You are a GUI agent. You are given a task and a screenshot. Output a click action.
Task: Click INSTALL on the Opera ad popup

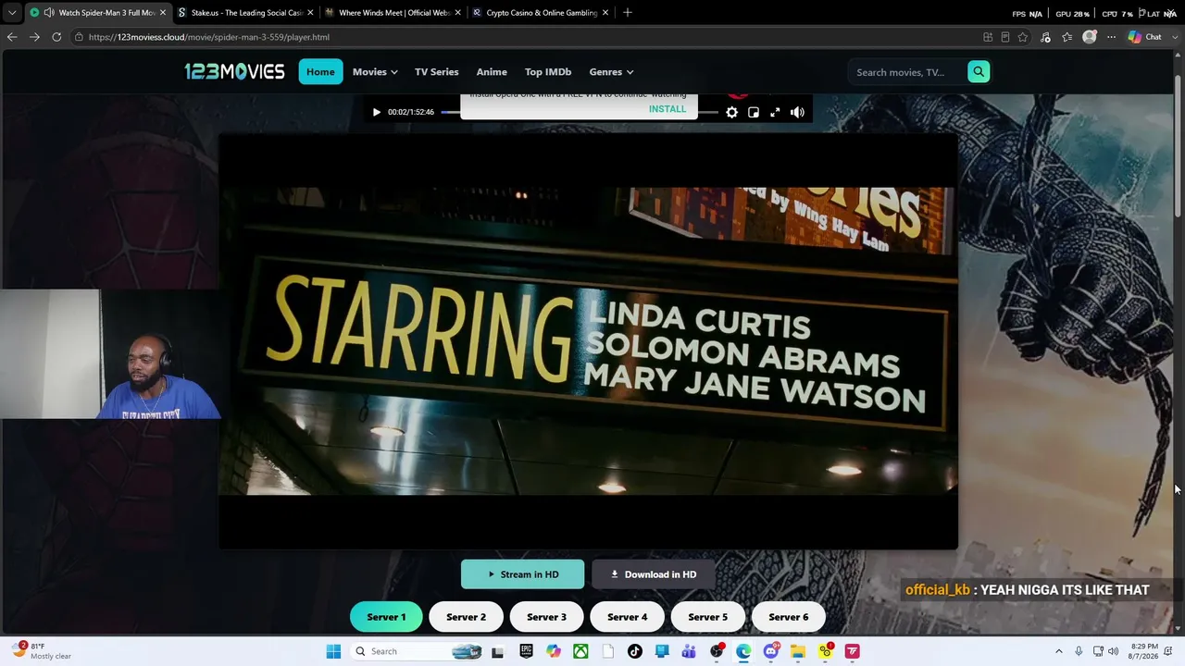667,109
